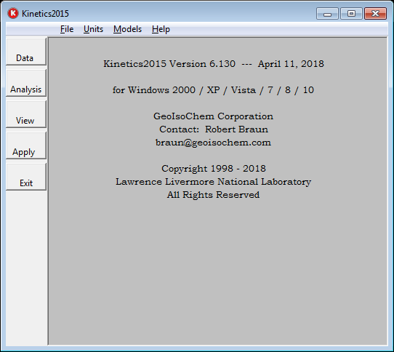
Task: Minimize the Kinetics2015 window
Action: pyautogui.click(x=327, y=13)
